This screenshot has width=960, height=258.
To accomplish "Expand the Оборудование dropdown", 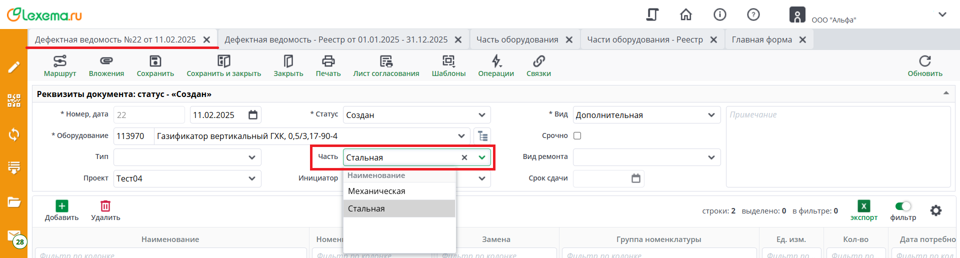I will click(461, 136).
